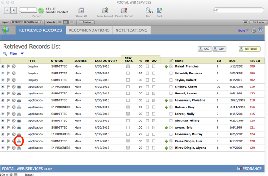This screenshot has height=176, width=268.
Task: Open the Notifications tab
Action: [131, 30]
